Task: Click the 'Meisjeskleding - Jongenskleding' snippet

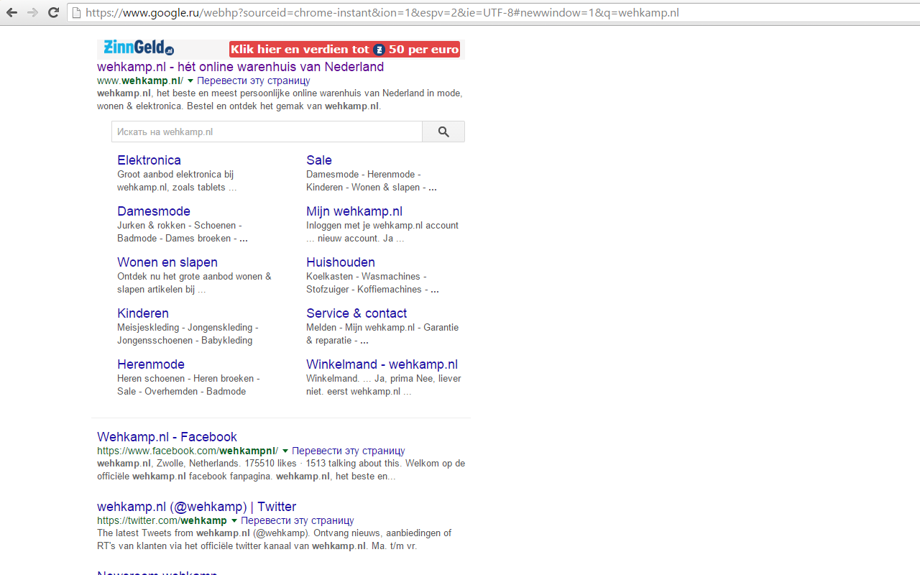Action: point(188,327)
